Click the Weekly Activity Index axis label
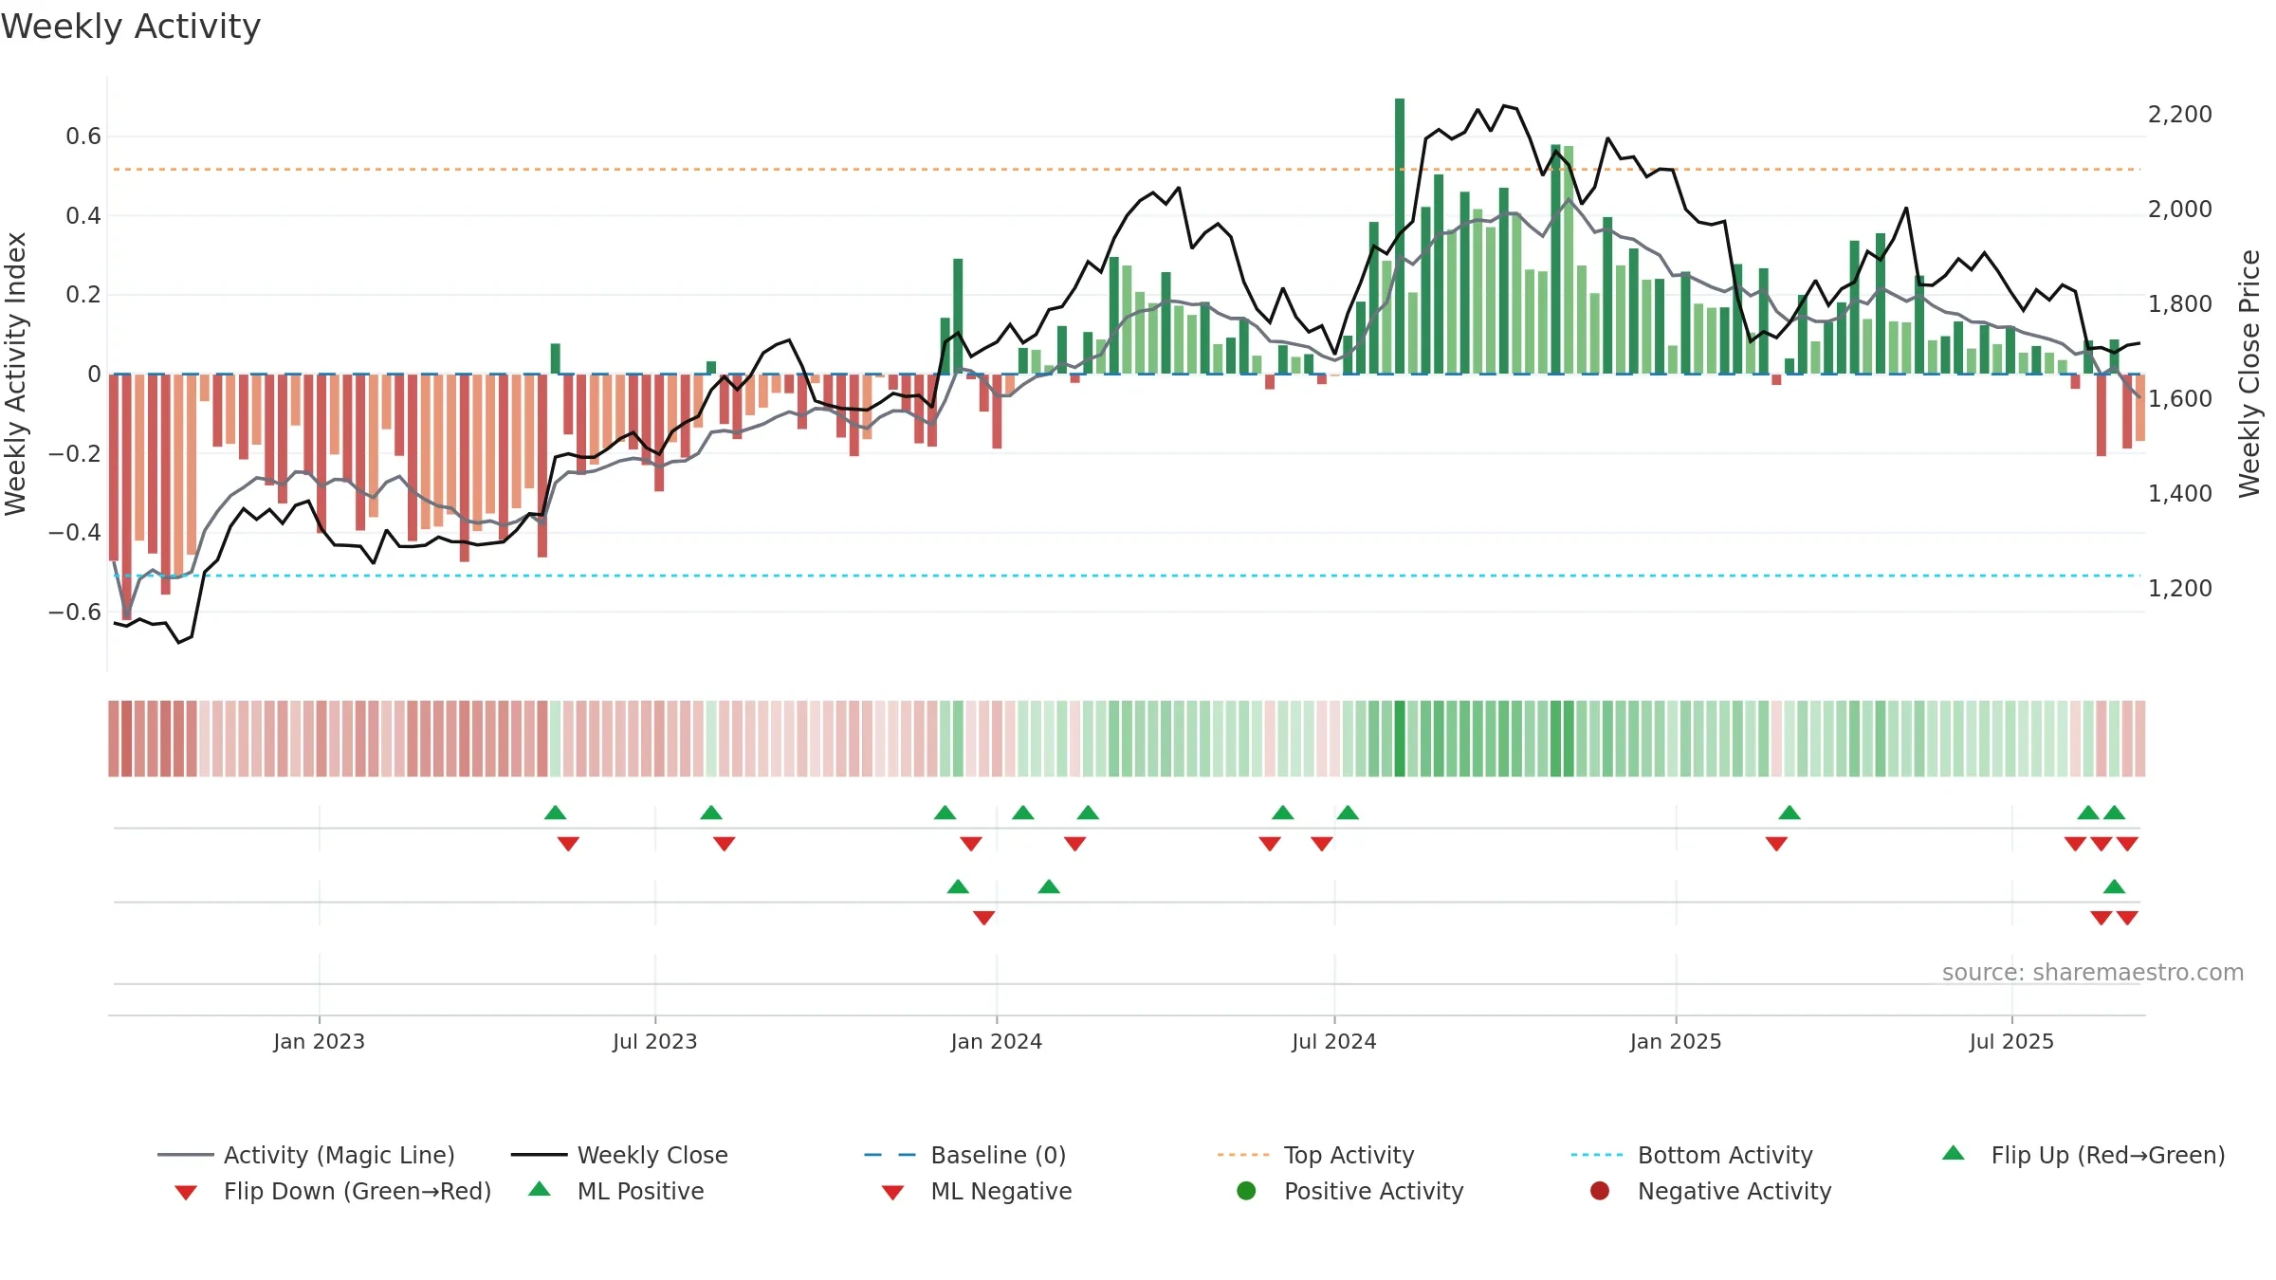 click(x=15, y=374)
